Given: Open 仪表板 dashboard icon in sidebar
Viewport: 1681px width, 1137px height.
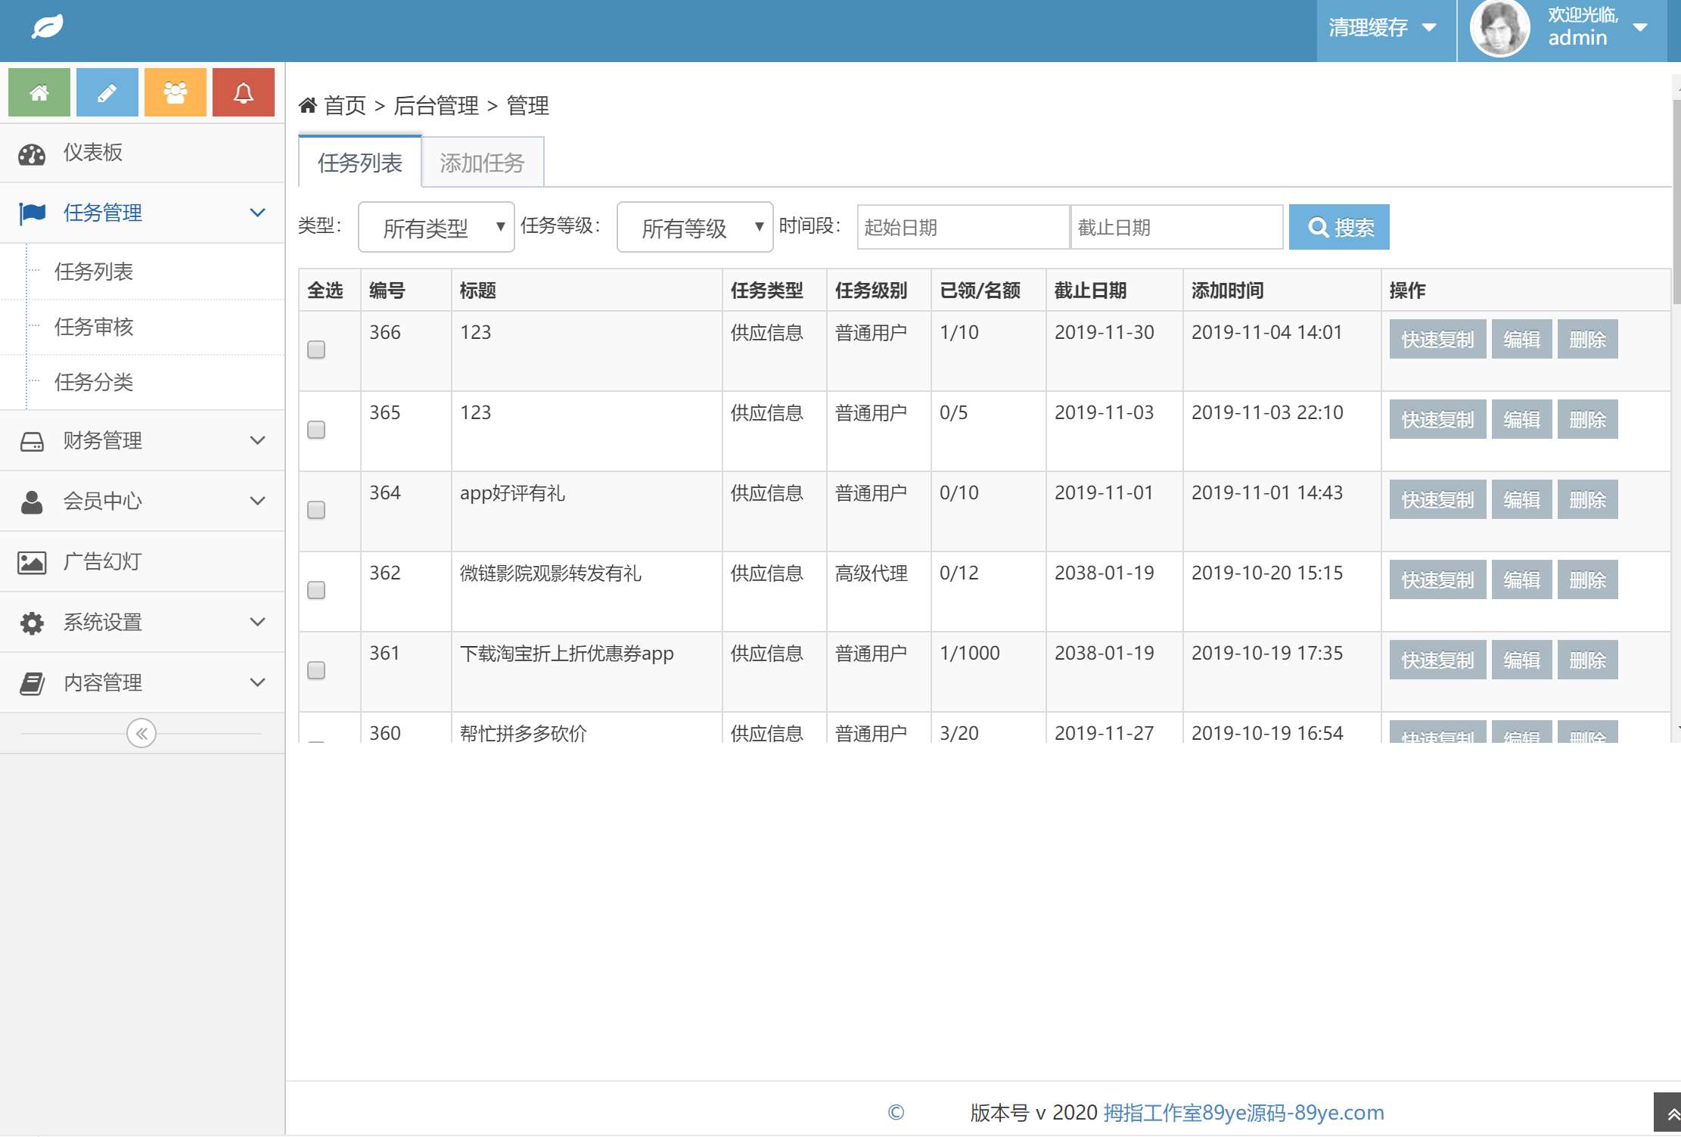Looking at the screenshot, I should pos(32,154).
